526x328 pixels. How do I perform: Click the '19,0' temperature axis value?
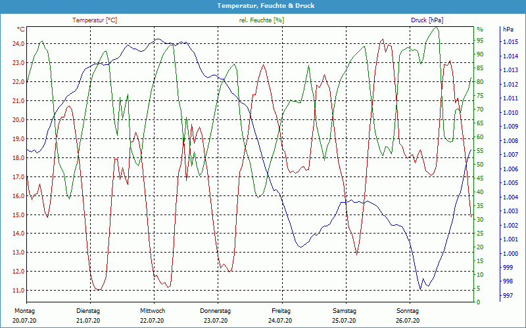18,139
